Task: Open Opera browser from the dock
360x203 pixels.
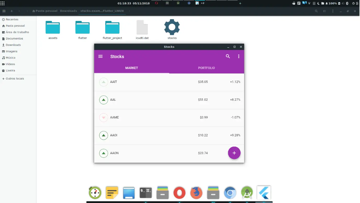Action: [x=179, y=193]
